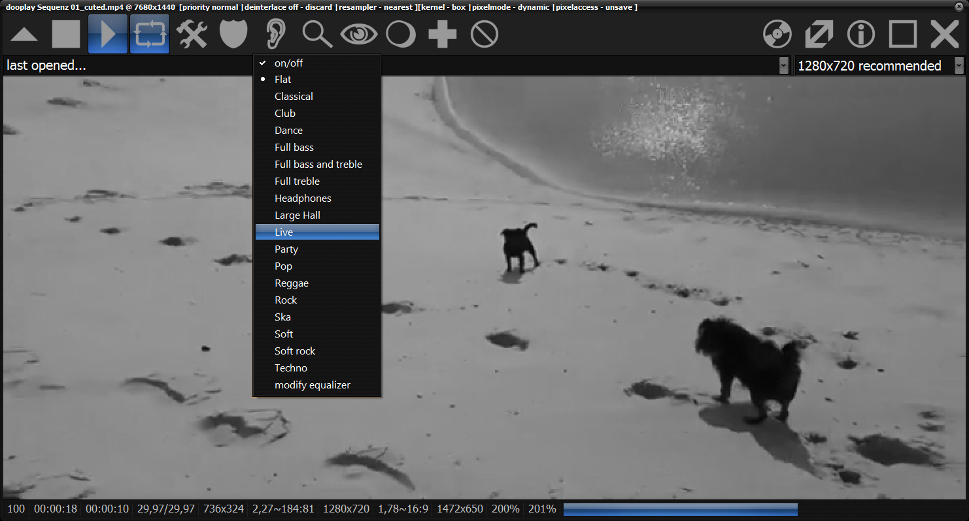Open the 1280x720 recommended resolution dropdown
969x521 pixels.
click(x=959, y=66)
